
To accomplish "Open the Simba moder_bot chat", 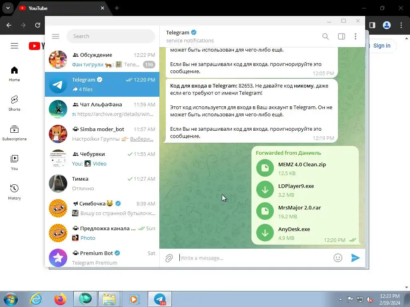I will [x=102, y=134].
